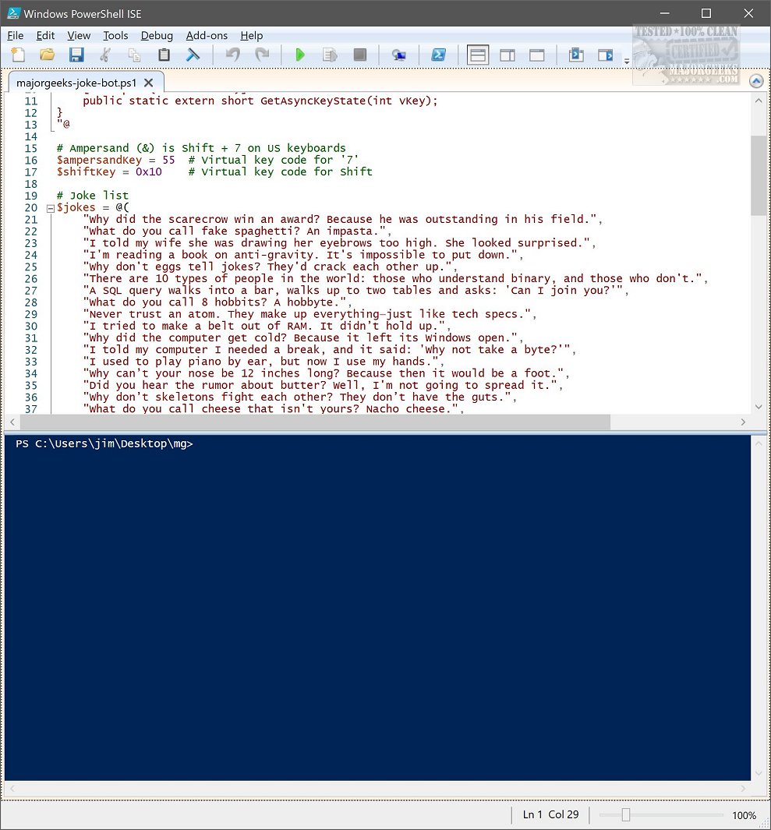Show Script Pane Right layout
Image resolution: width=771 pixels, height=830 pixels.
click(x=508, y=55)
